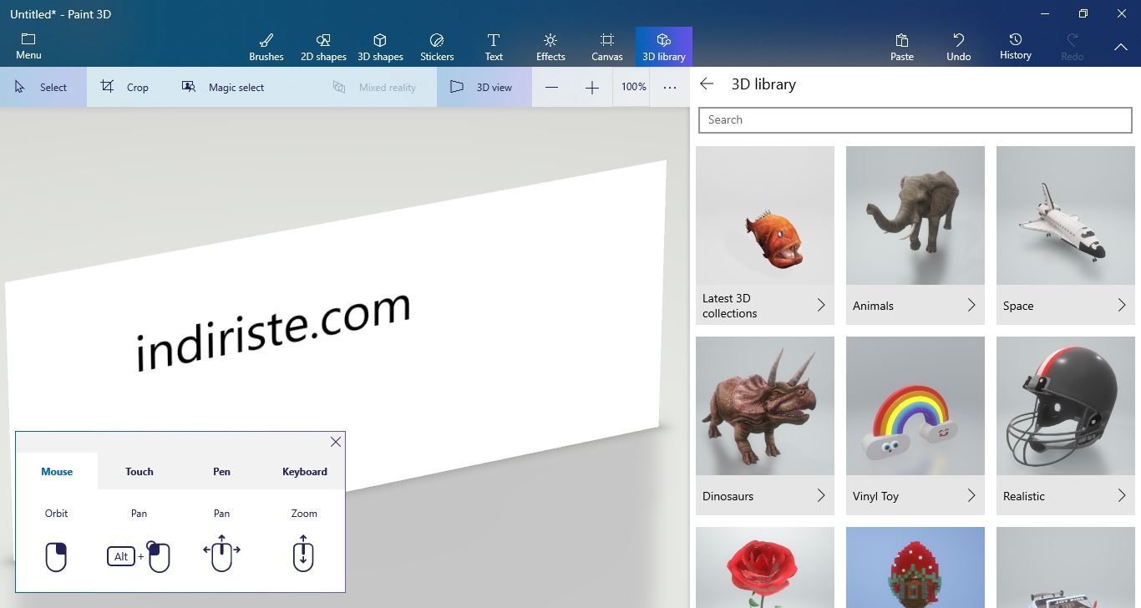Click the Zoom scroll mouse icon

click(x=303, y=553)
